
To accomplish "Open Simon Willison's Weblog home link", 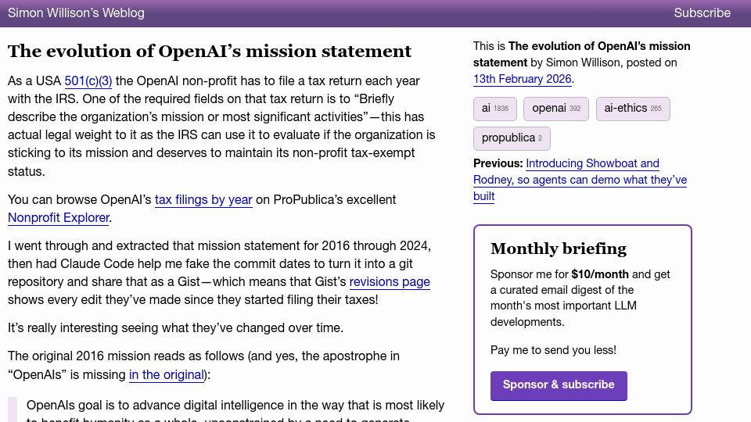I will click(76, 13).
